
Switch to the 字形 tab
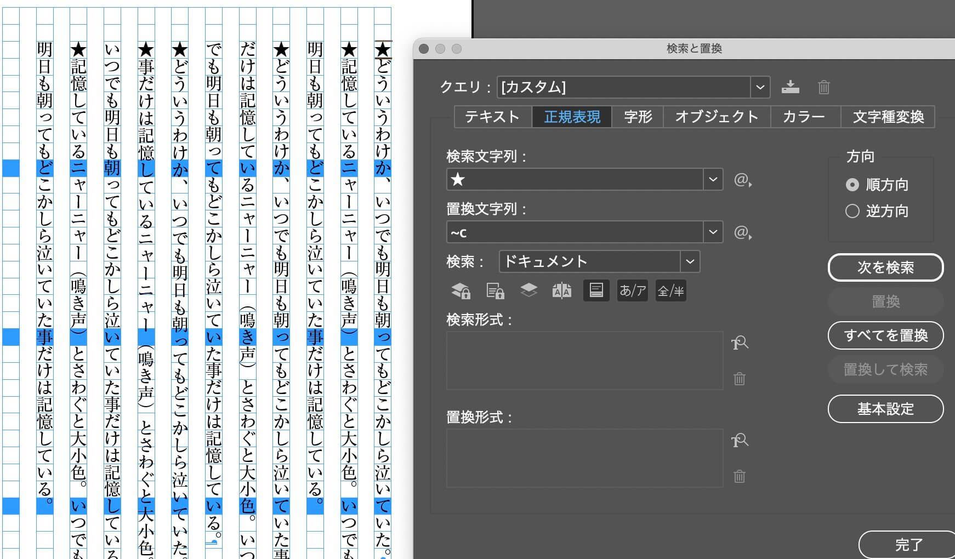(x=638, y=117)
